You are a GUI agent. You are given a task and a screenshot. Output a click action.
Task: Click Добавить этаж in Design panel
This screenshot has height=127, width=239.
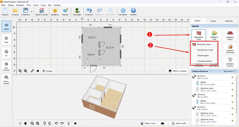[214, 35]
